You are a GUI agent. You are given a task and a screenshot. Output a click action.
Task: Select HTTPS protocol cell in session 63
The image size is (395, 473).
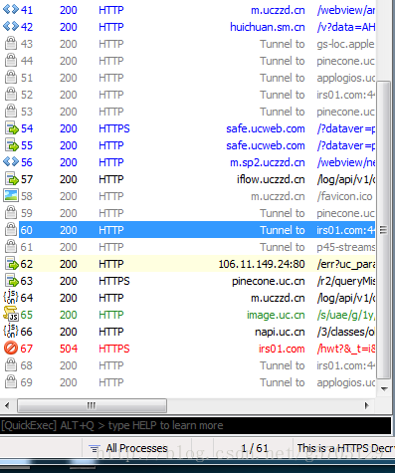[x=114, y=281]
